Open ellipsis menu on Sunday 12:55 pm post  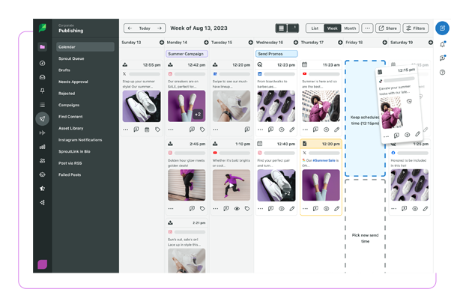[x=126, y=129]
